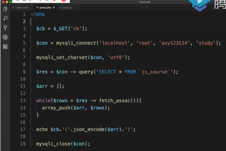The image size is (226, 151).
Task: Click the jsonp.php window title
Action: (x=145, y=2)
